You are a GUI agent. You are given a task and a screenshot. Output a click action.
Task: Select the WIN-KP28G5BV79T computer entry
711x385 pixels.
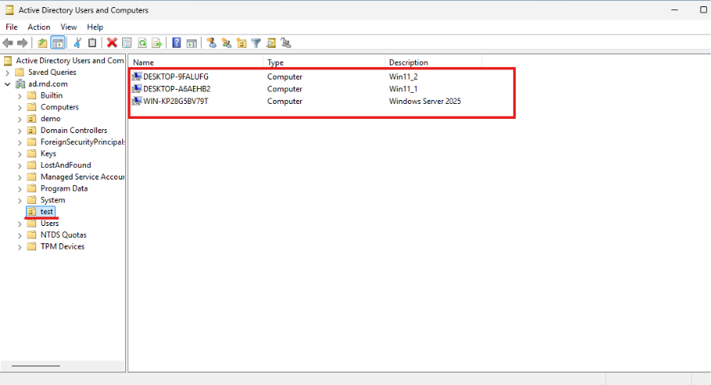click(x=176, y=101)
